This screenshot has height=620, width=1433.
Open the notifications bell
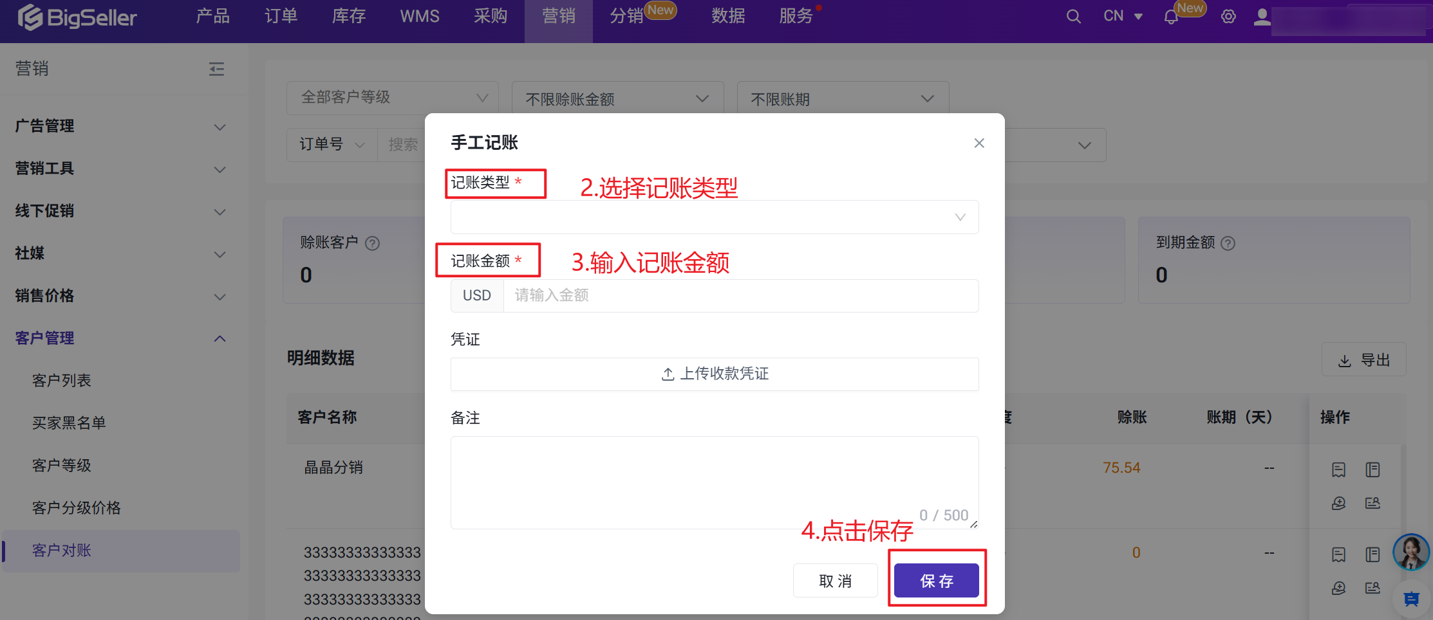click(1171, 17)
